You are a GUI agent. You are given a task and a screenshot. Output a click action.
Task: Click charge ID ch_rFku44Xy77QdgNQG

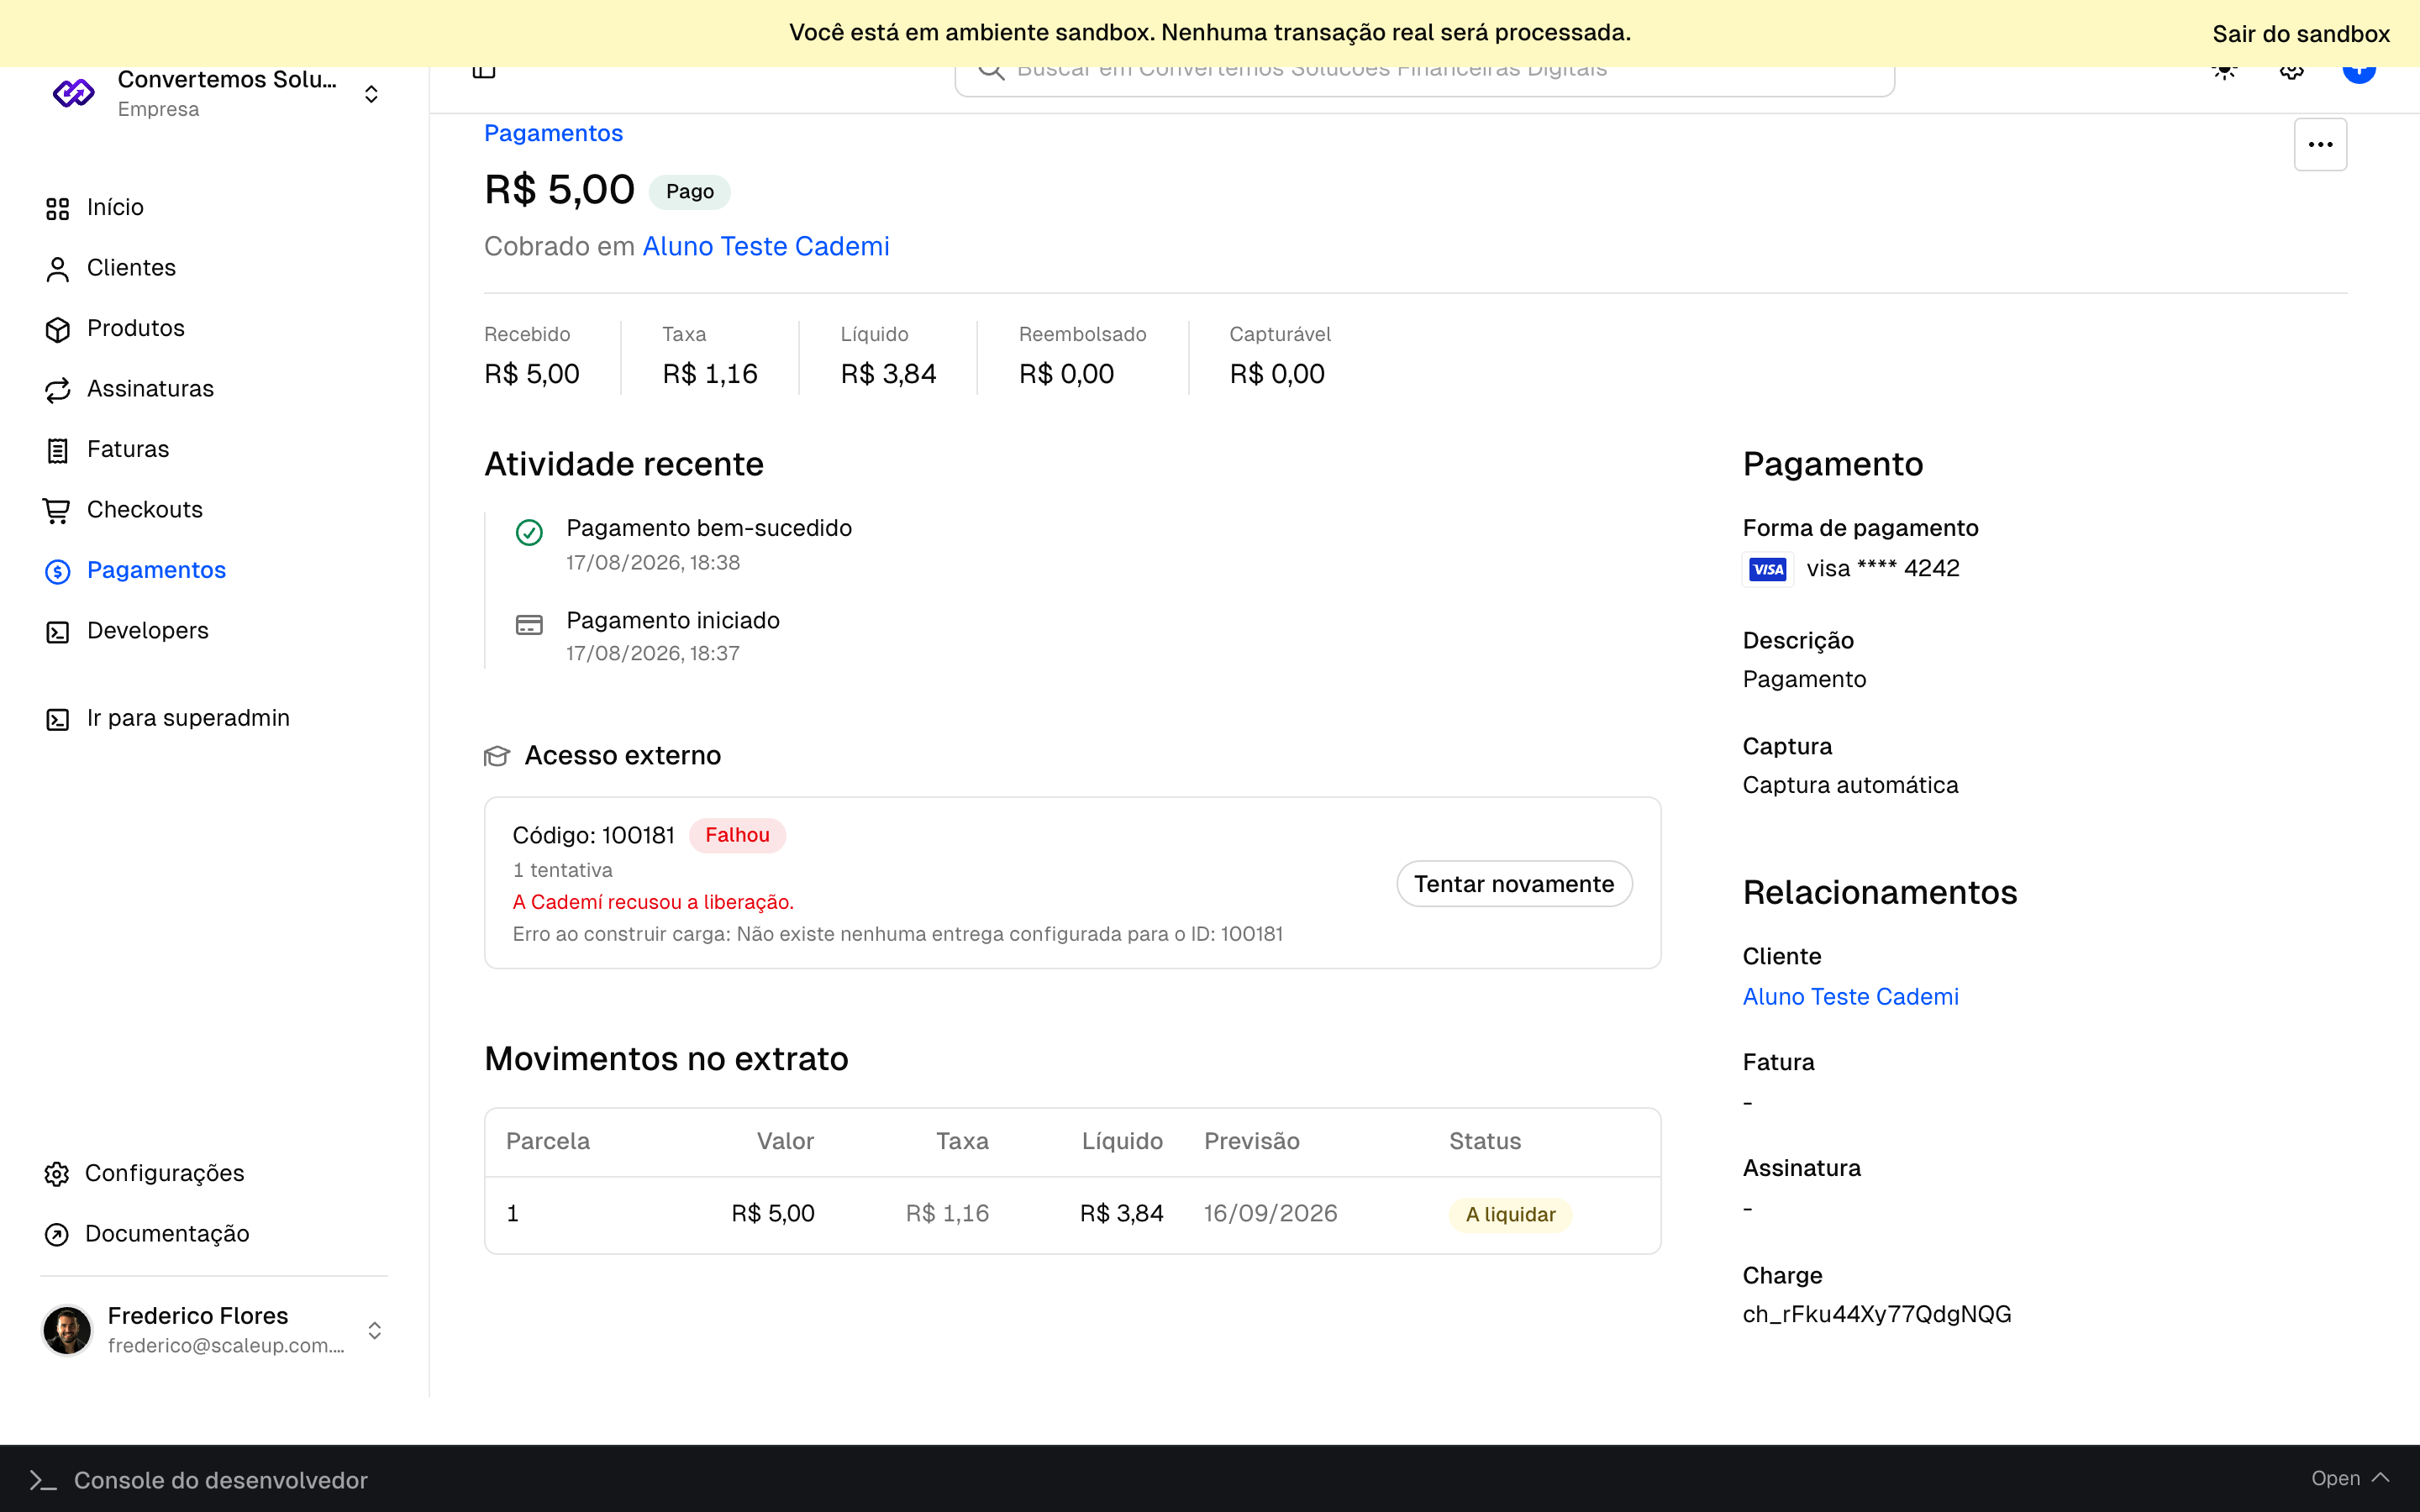1877,1314
